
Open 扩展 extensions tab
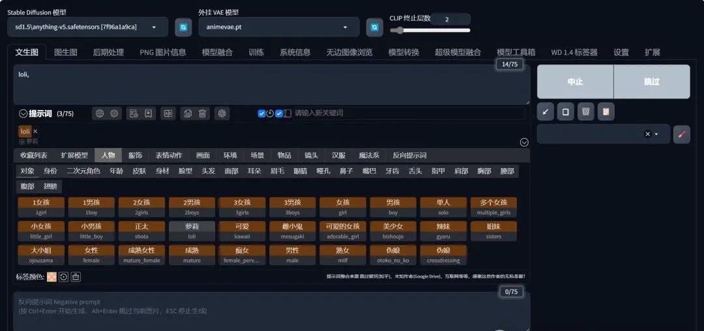[x=653, y=53]
